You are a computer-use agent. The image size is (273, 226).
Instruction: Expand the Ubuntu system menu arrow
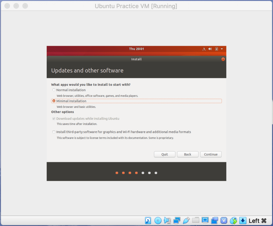(222, 49)
